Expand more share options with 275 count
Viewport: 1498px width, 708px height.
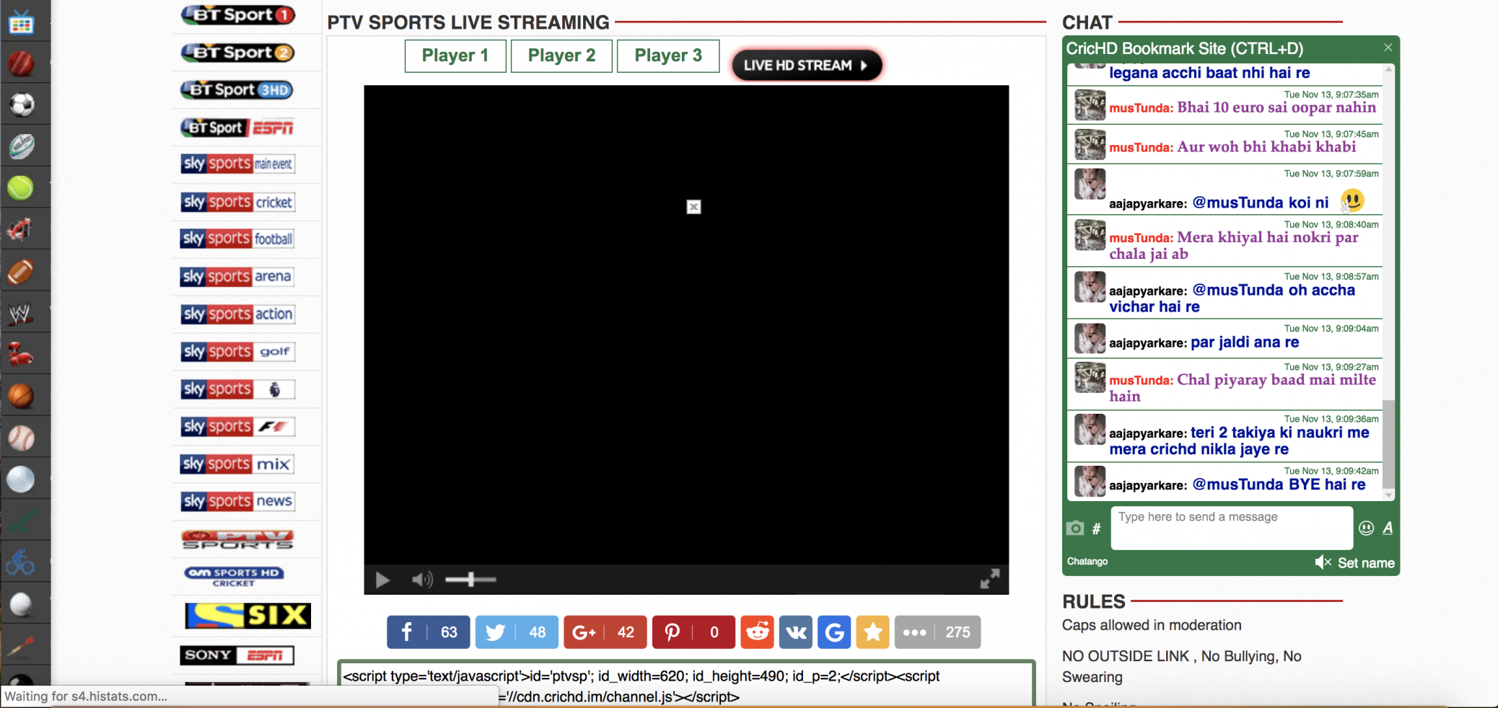pos(937,632)
